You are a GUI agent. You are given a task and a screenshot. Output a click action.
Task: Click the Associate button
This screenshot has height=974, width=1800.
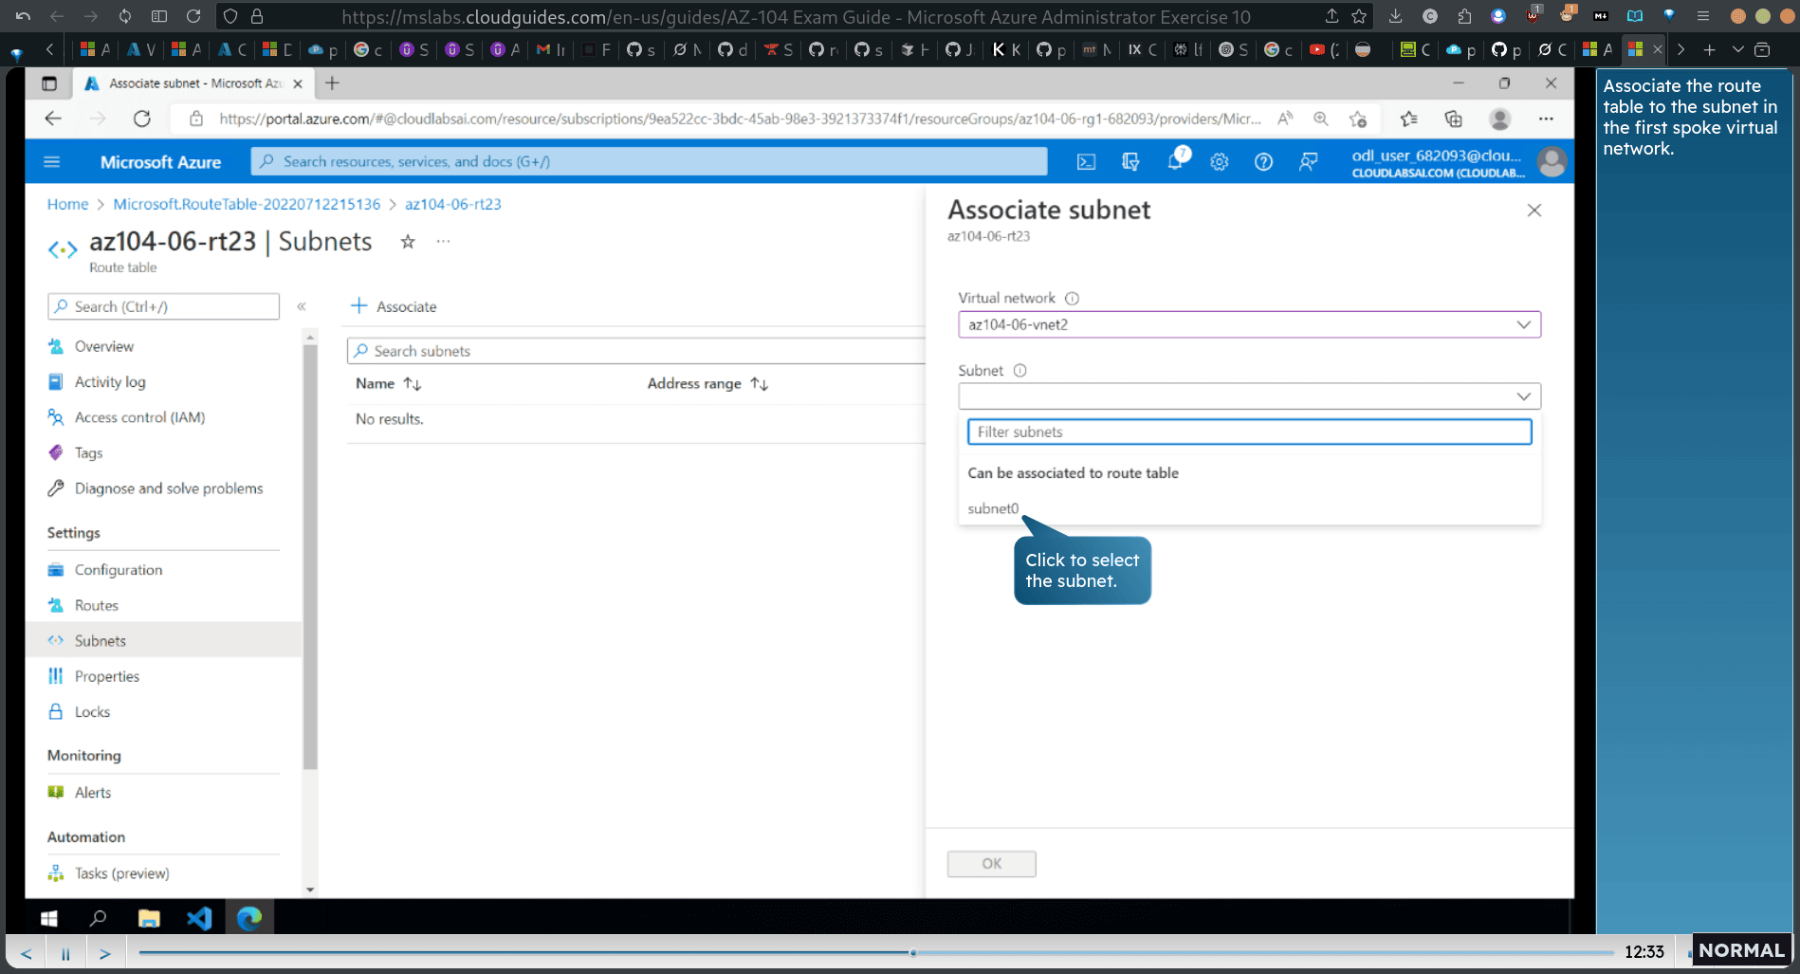click(x=394, y=306)
